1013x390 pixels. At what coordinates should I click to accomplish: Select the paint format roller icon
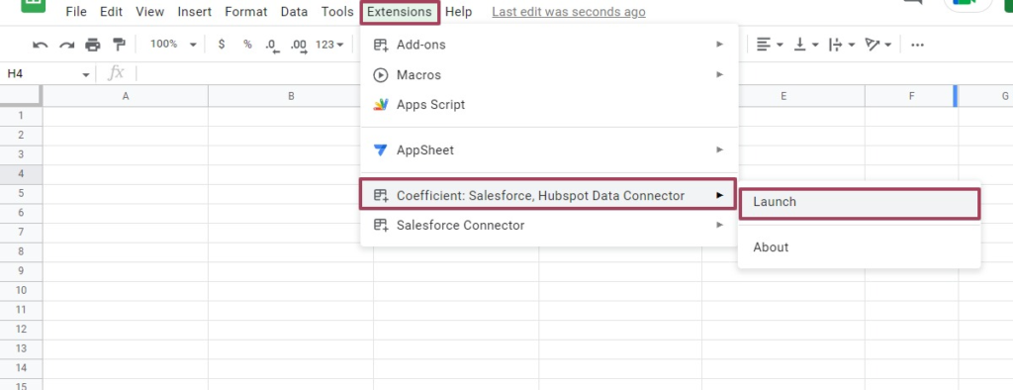click(119, 45)
